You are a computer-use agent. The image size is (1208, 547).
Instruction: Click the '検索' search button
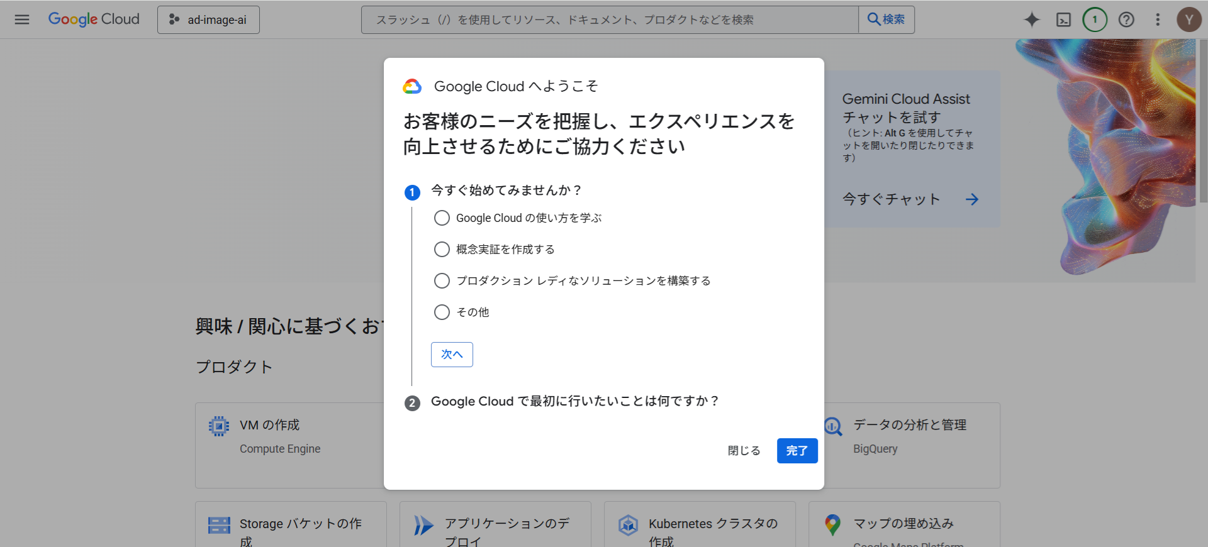click(886, 19)
